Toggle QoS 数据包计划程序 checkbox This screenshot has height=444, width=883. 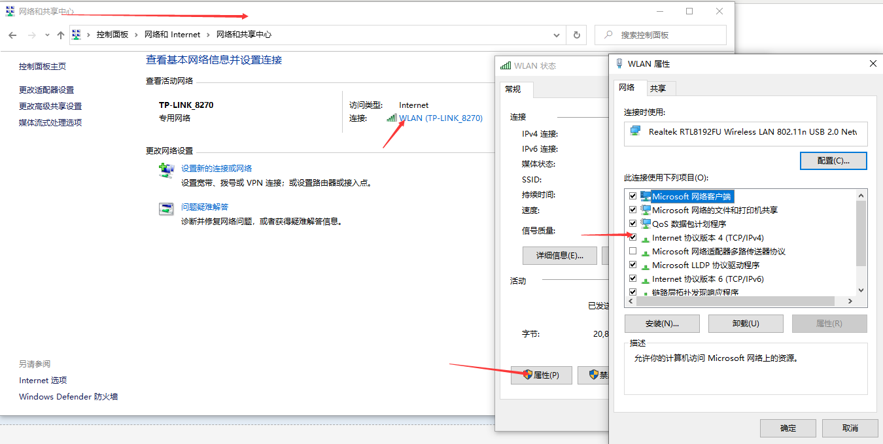(x=632, y=224)
